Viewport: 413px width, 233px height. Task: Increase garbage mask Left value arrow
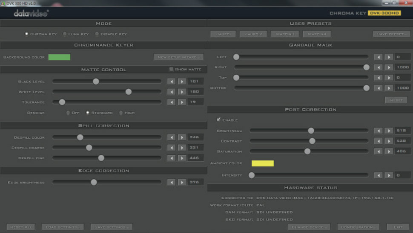point(389,57)
